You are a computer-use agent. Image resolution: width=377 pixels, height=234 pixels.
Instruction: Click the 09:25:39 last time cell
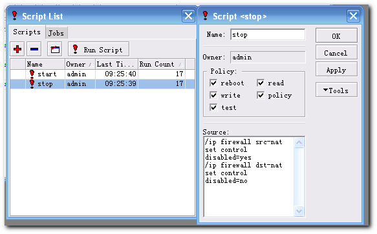(x=120, y=84)
